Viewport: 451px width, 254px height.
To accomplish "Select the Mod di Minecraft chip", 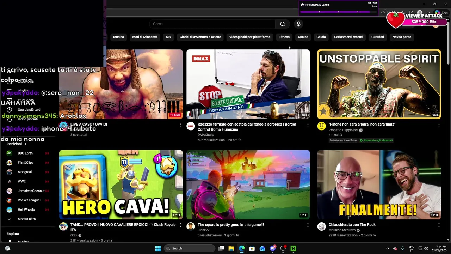I will tap(145, 37).
